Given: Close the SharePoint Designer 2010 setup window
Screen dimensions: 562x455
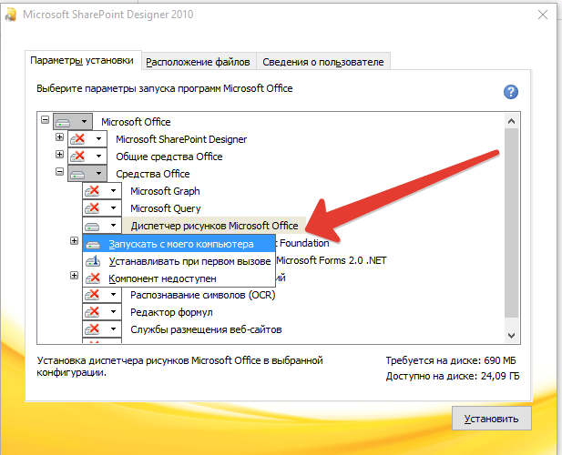Looking at the screenshot, I should pyautogui.click(x=543, y=15).
